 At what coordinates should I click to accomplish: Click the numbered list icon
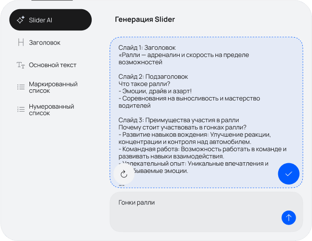(21, 110)
